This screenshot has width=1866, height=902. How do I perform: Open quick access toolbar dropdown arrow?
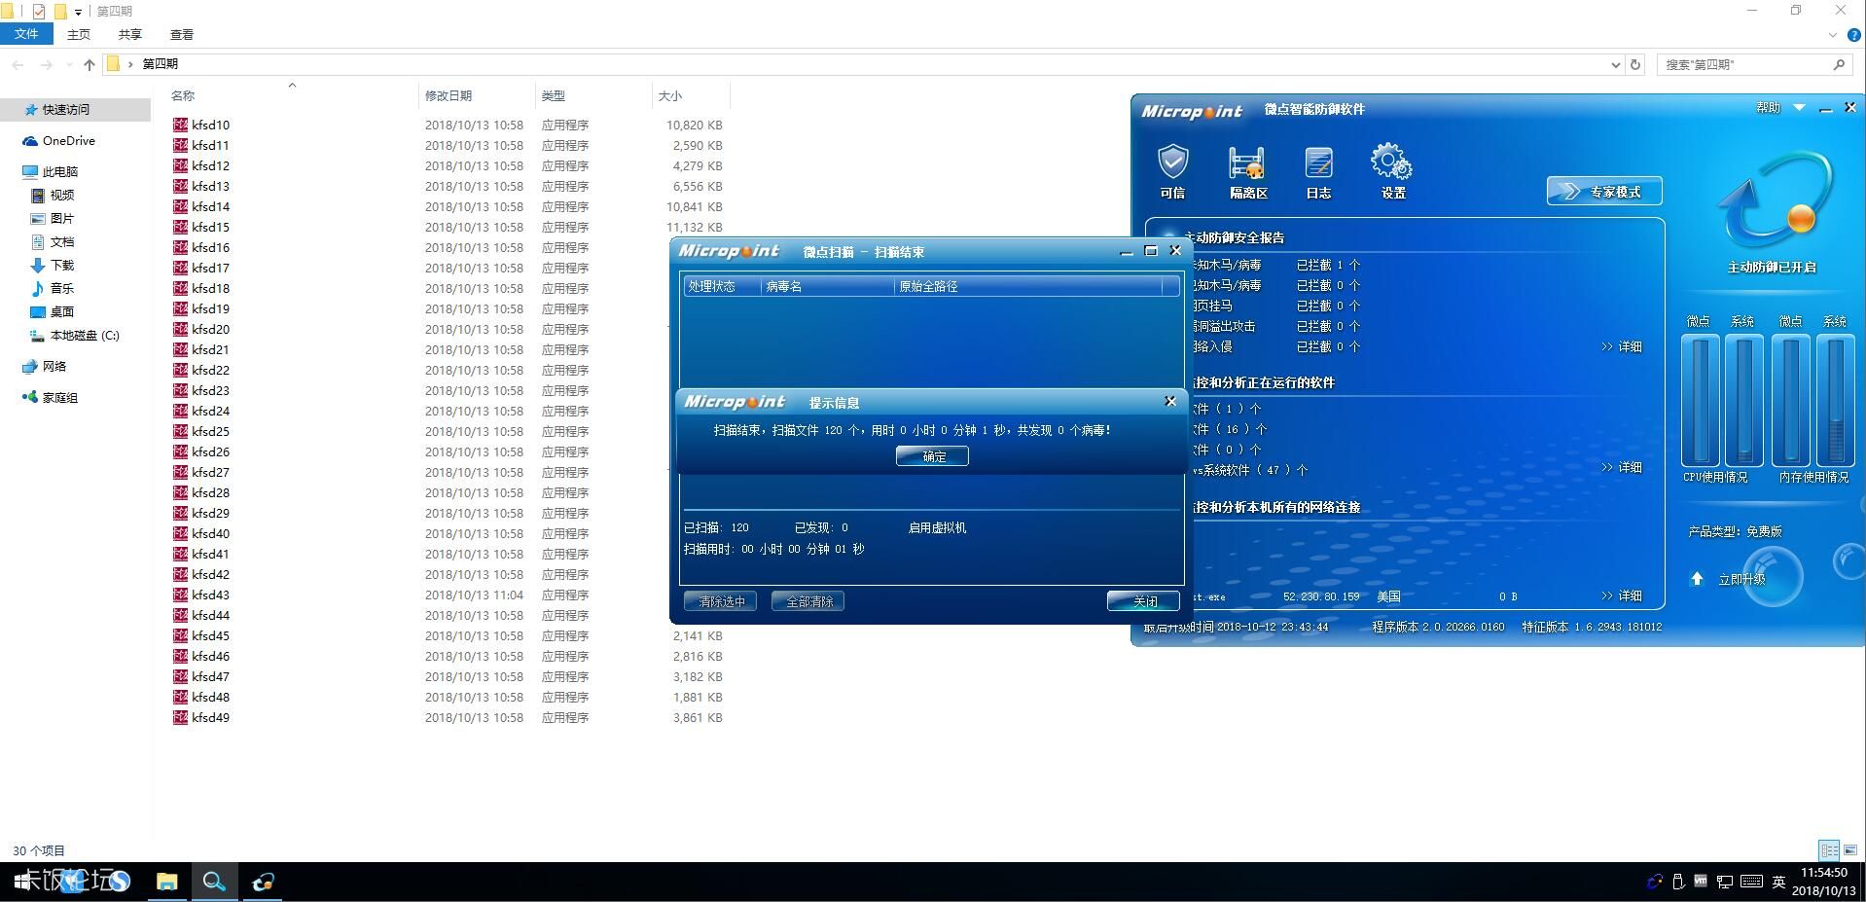coord(78,12)
